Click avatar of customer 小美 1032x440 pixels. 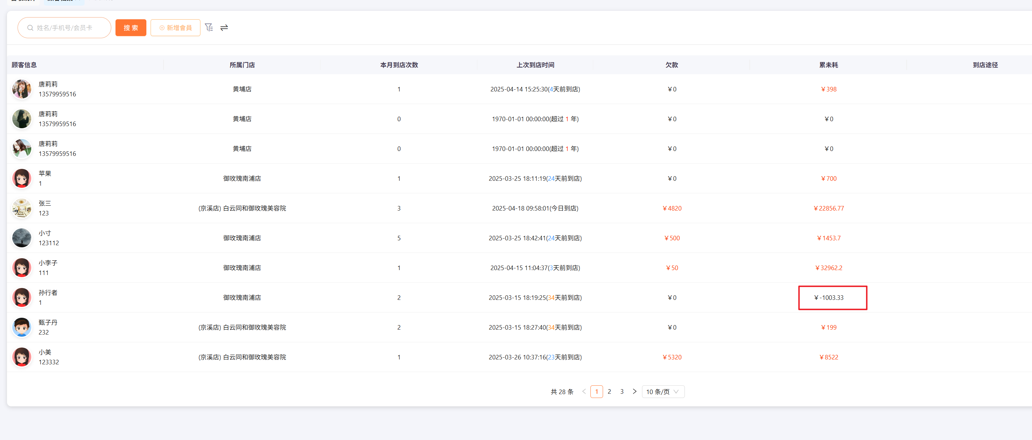coord(22,357)
